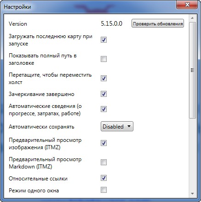201x202 pixels.
Task: Click the Режим одного окна label
Action: pyautogui.click(x=34, y=191)
